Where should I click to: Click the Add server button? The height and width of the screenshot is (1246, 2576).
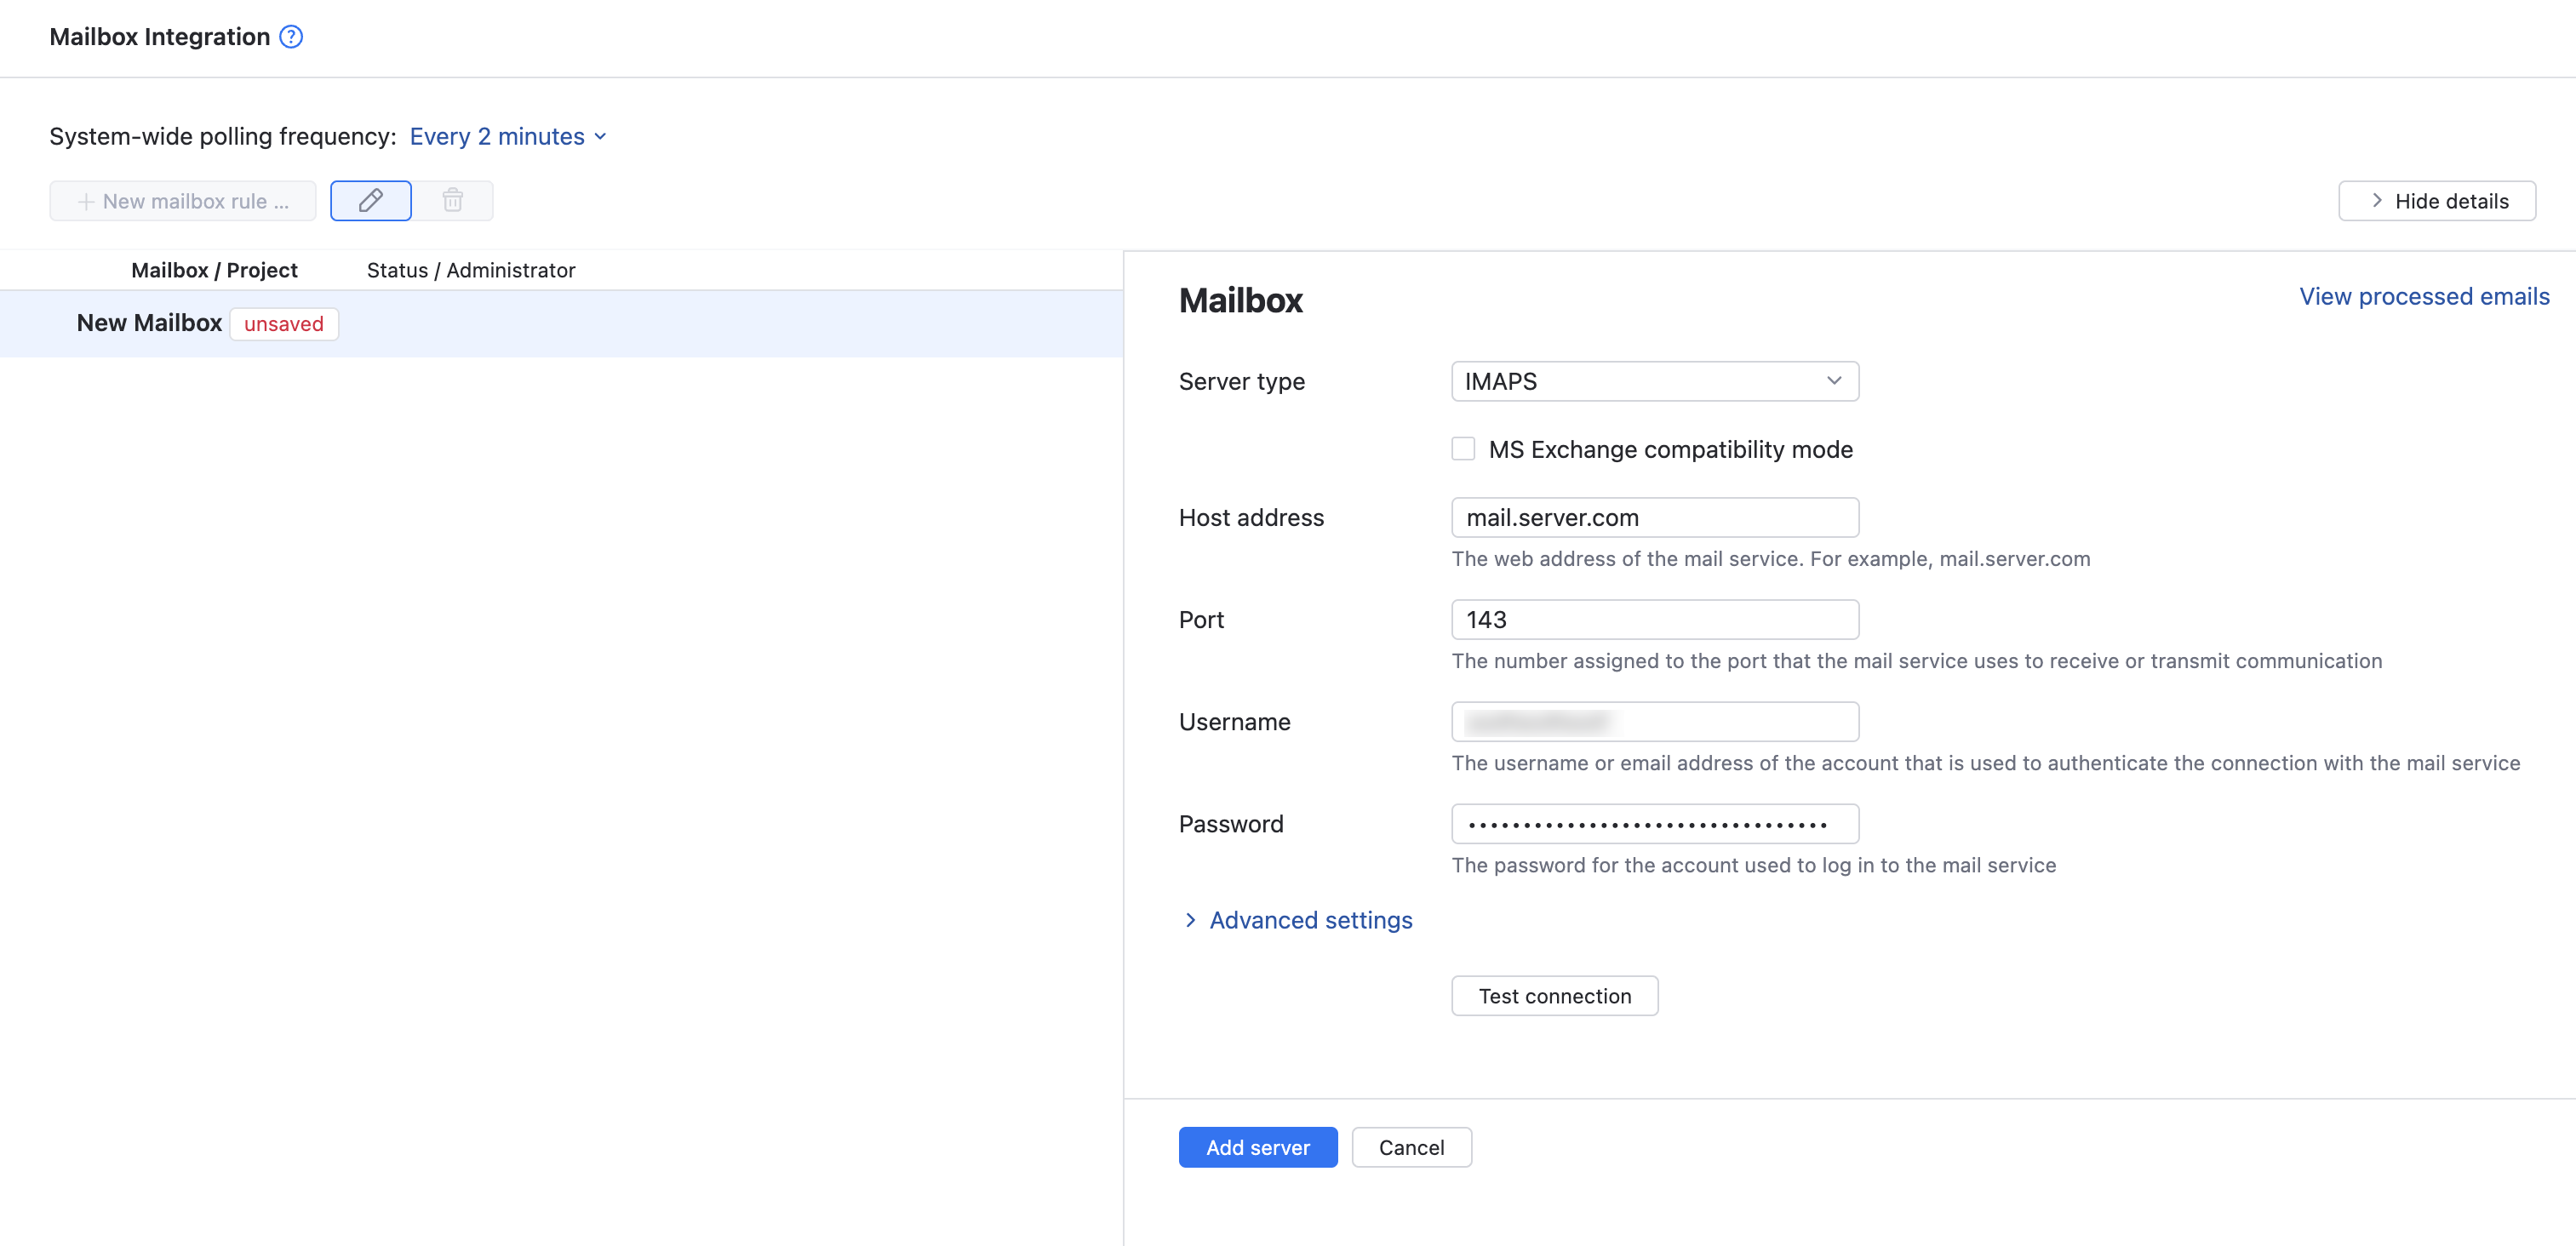[x=1257, y=1147]
